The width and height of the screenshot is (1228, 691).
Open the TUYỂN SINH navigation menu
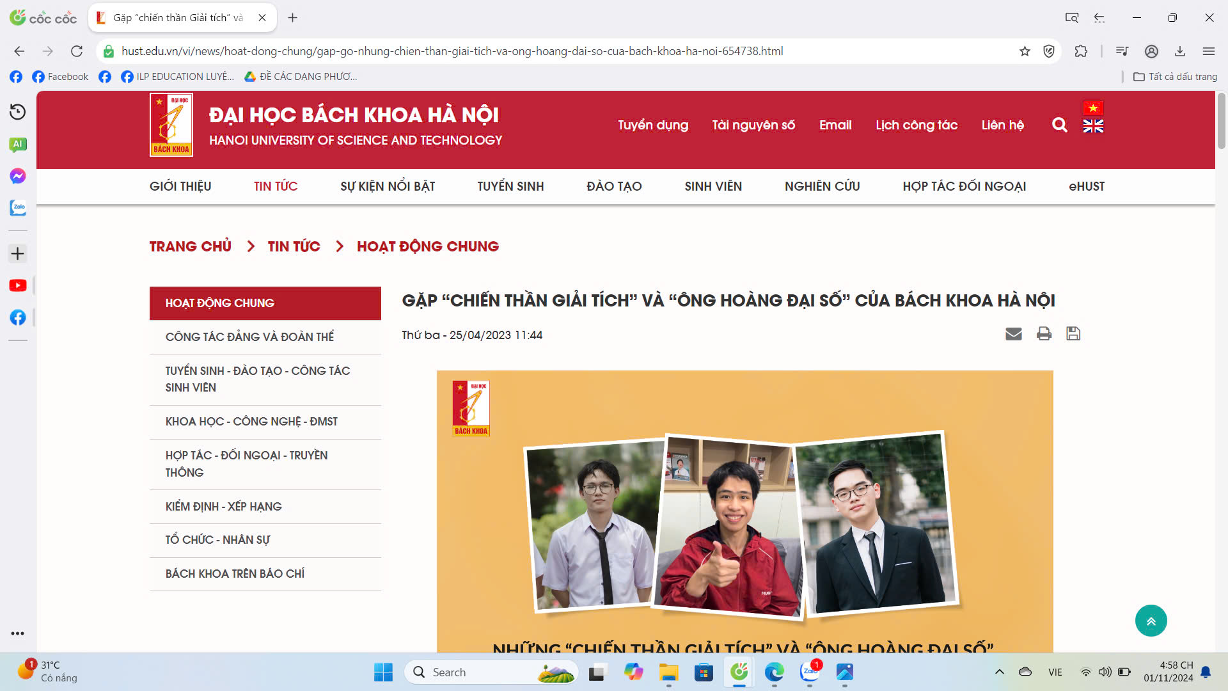point(510,186)
